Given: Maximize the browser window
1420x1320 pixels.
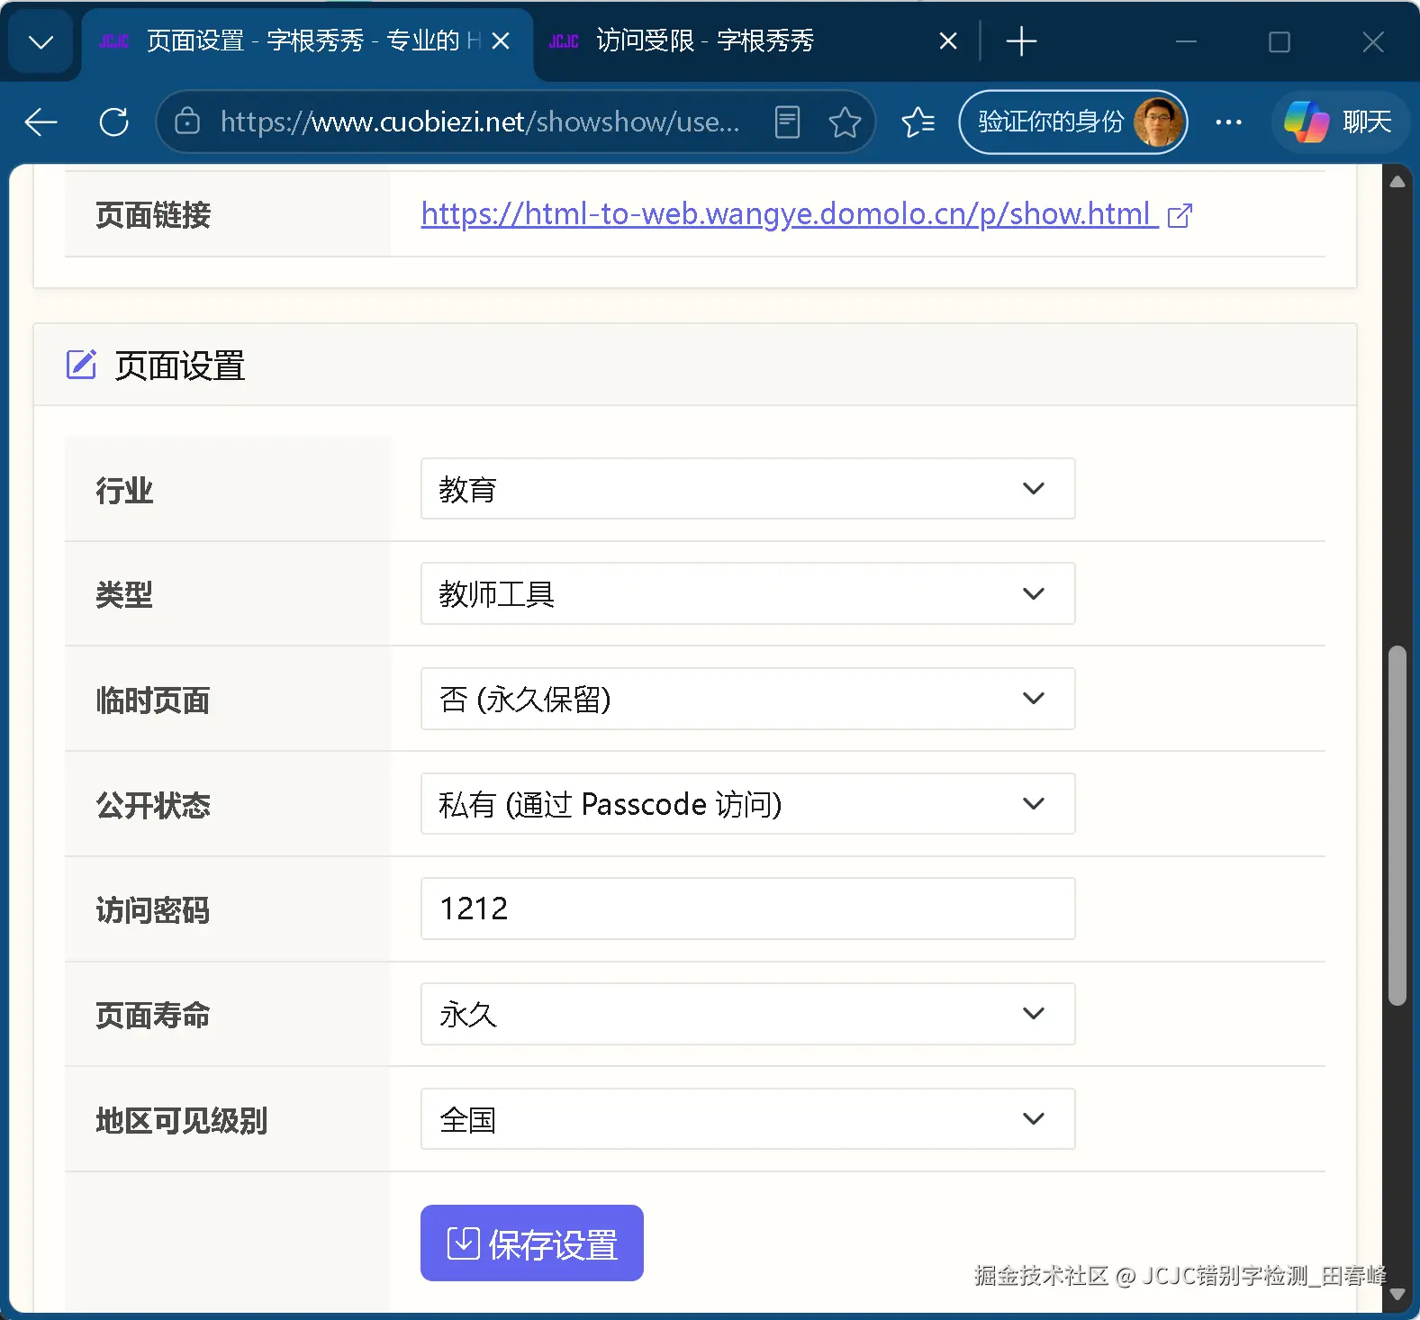Looking at the screenshot, I should tap(1279, 41).
